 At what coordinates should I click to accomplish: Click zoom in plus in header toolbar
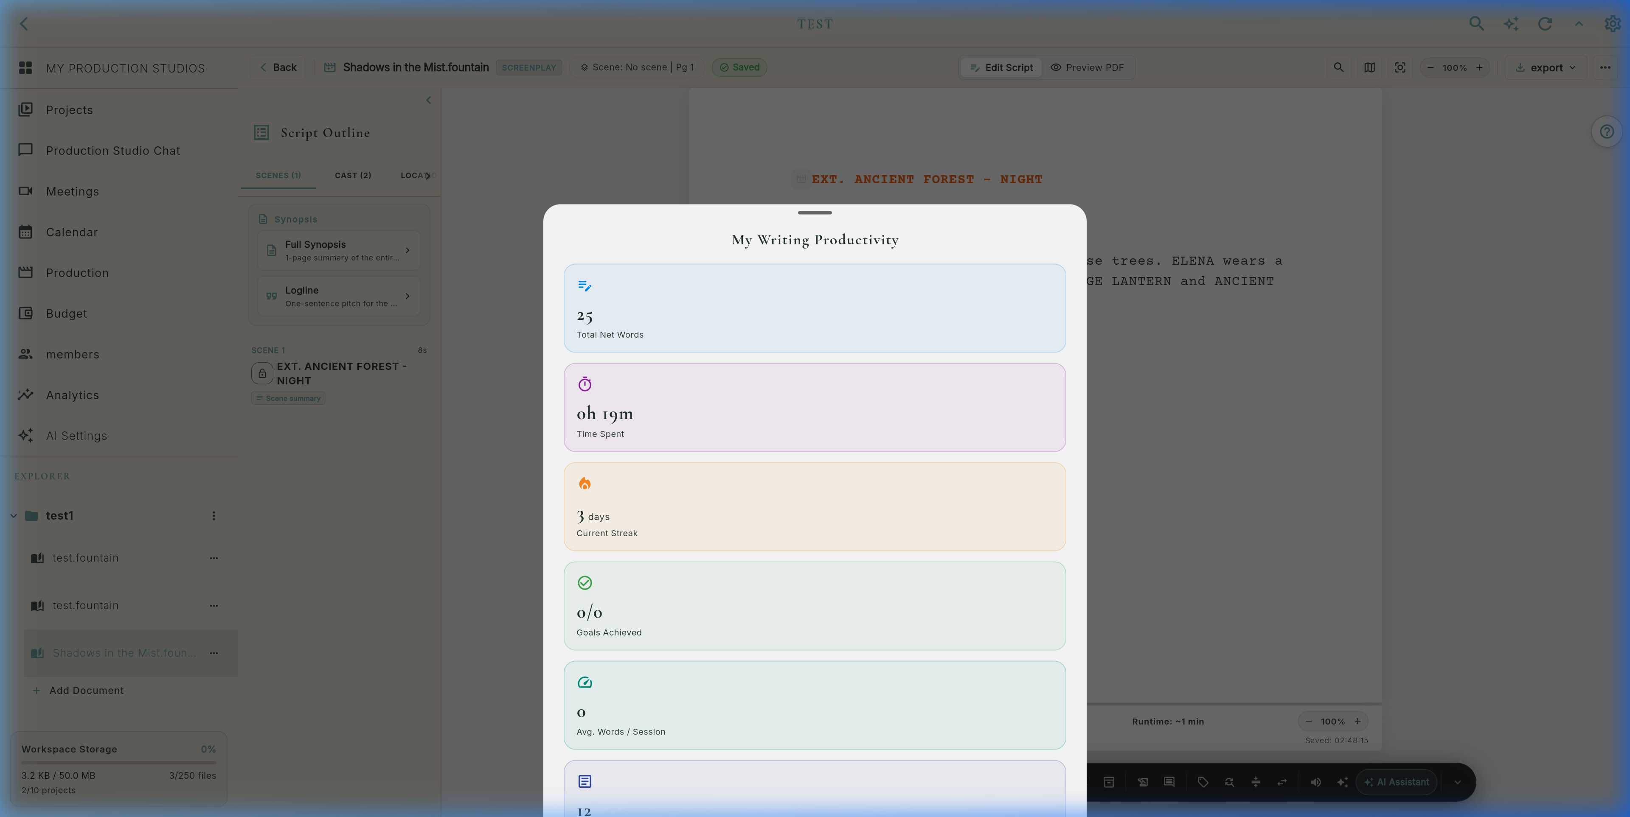click(x=1479, y=67)
